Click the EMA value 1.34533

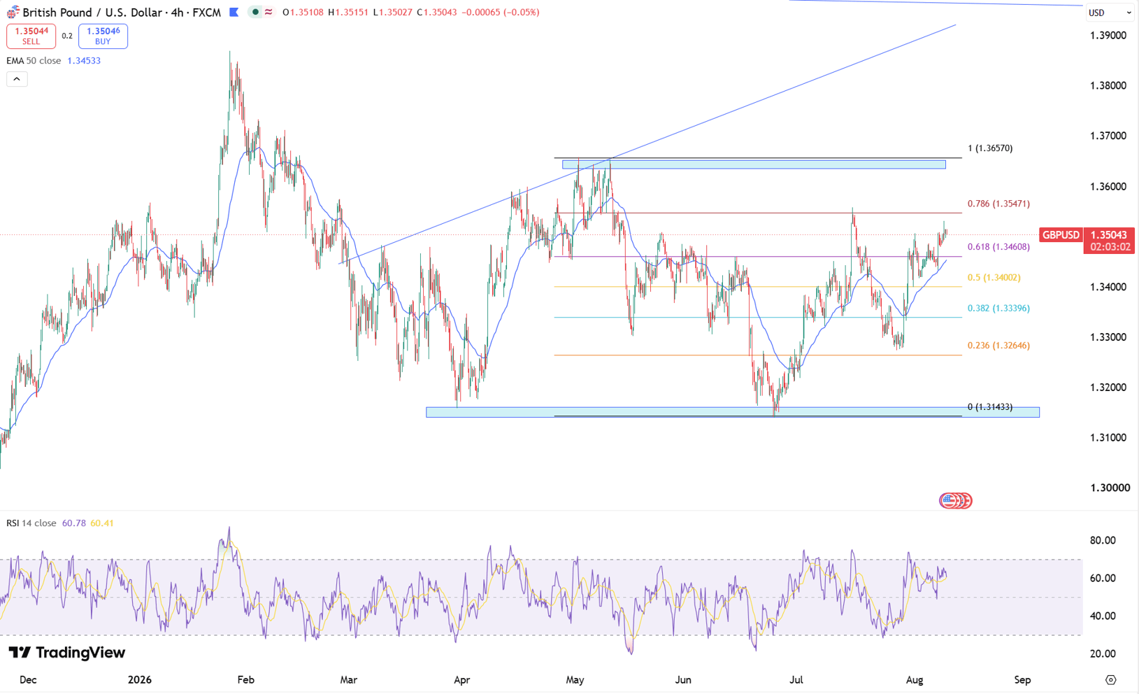(84, 61)
